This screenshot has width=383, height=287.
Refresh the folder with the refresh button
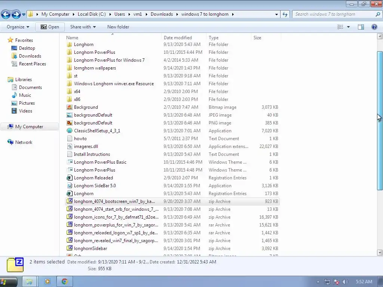[x=285, y=15]
